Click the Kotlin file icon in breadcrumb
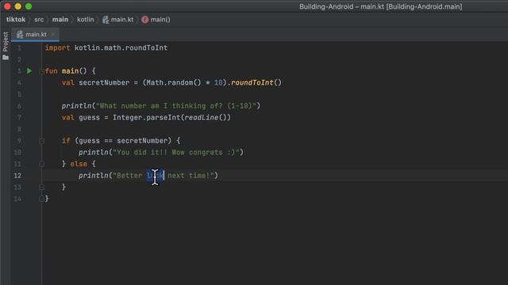 coord(106,20)
